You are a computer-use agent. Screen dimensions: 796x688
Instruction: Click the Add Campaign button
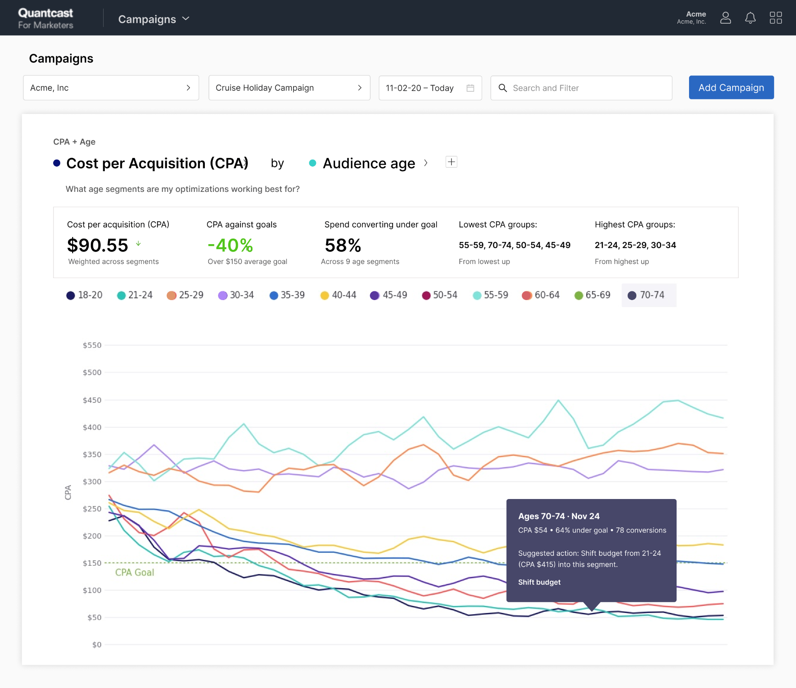point(731,87)
